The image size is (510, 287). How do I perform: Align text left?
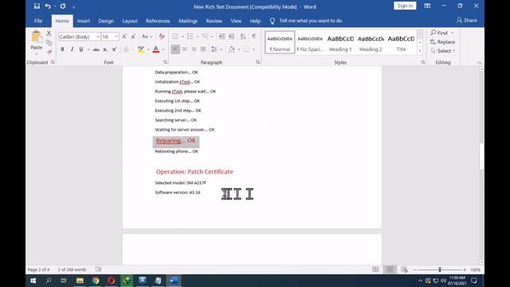click(x=175, y=49)
